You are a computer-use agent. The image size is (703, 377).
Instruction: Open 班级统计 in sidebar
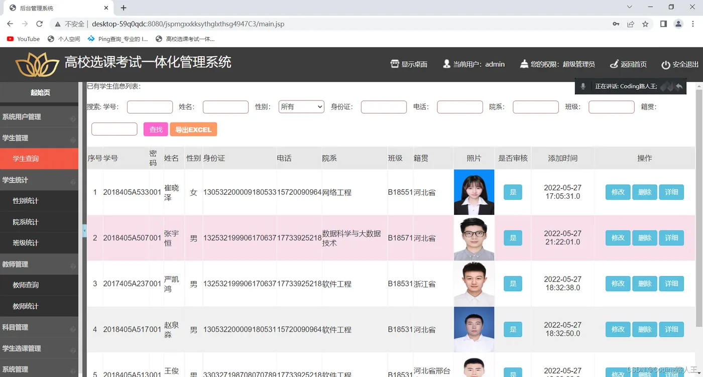39,243
